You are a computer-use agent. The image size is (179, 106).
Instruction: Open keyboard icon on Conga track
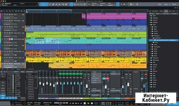tap(23, 45)
